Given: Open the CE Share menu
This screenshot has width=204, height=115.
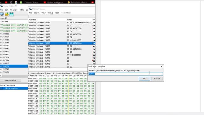Looking at the screenshot, I should tap(14, 10).
